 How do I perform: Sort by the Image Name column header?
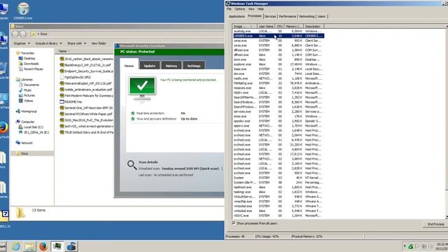point(244,27)
